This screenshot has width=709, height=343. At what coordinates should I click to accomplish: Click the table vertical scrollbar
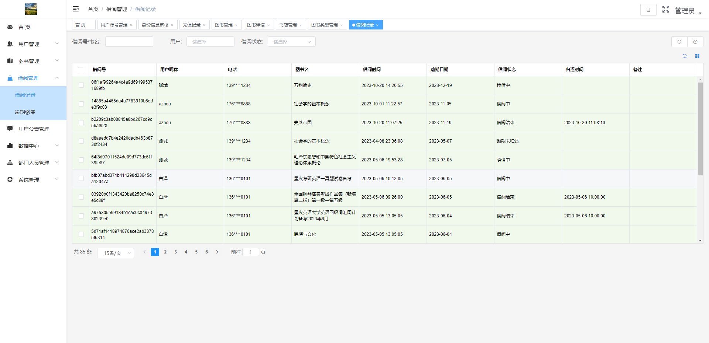click(x=700, y=129)
